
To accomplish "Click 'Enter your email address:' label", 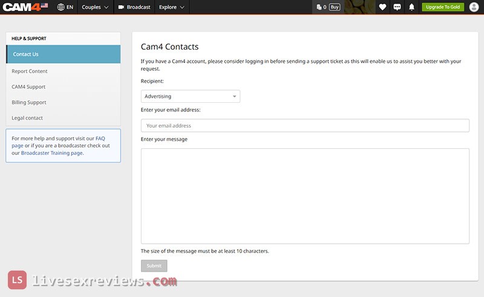I will point(171,110).
